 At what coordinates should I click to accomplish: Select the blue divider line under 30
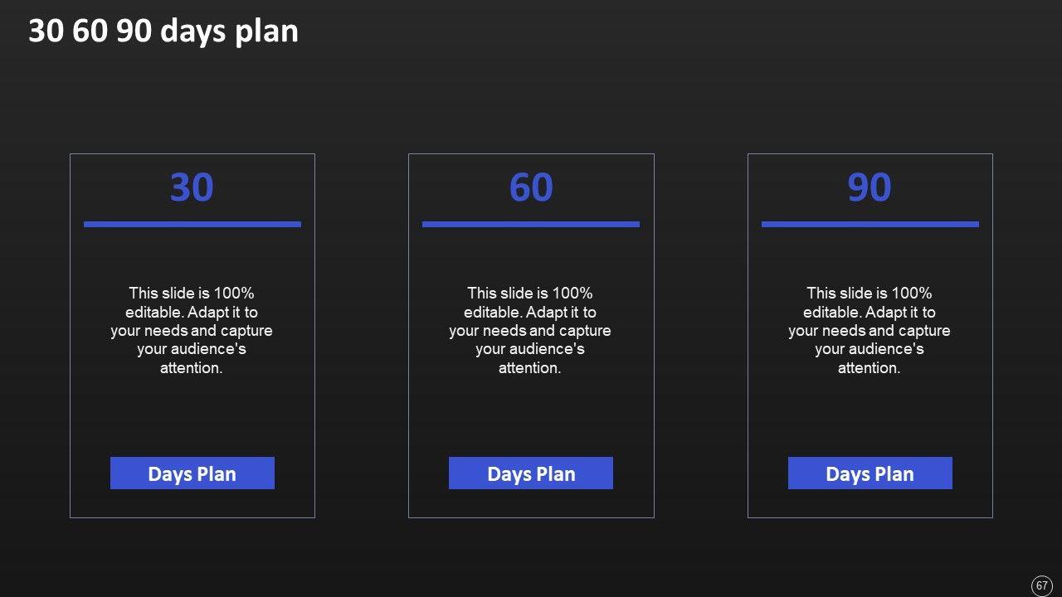[x=192, y=224]
